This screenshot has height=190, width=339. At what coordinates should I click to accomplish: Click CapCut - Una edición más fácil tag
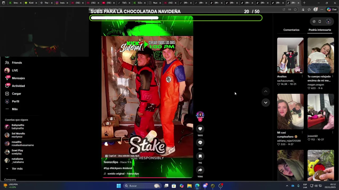pos(122,156)
